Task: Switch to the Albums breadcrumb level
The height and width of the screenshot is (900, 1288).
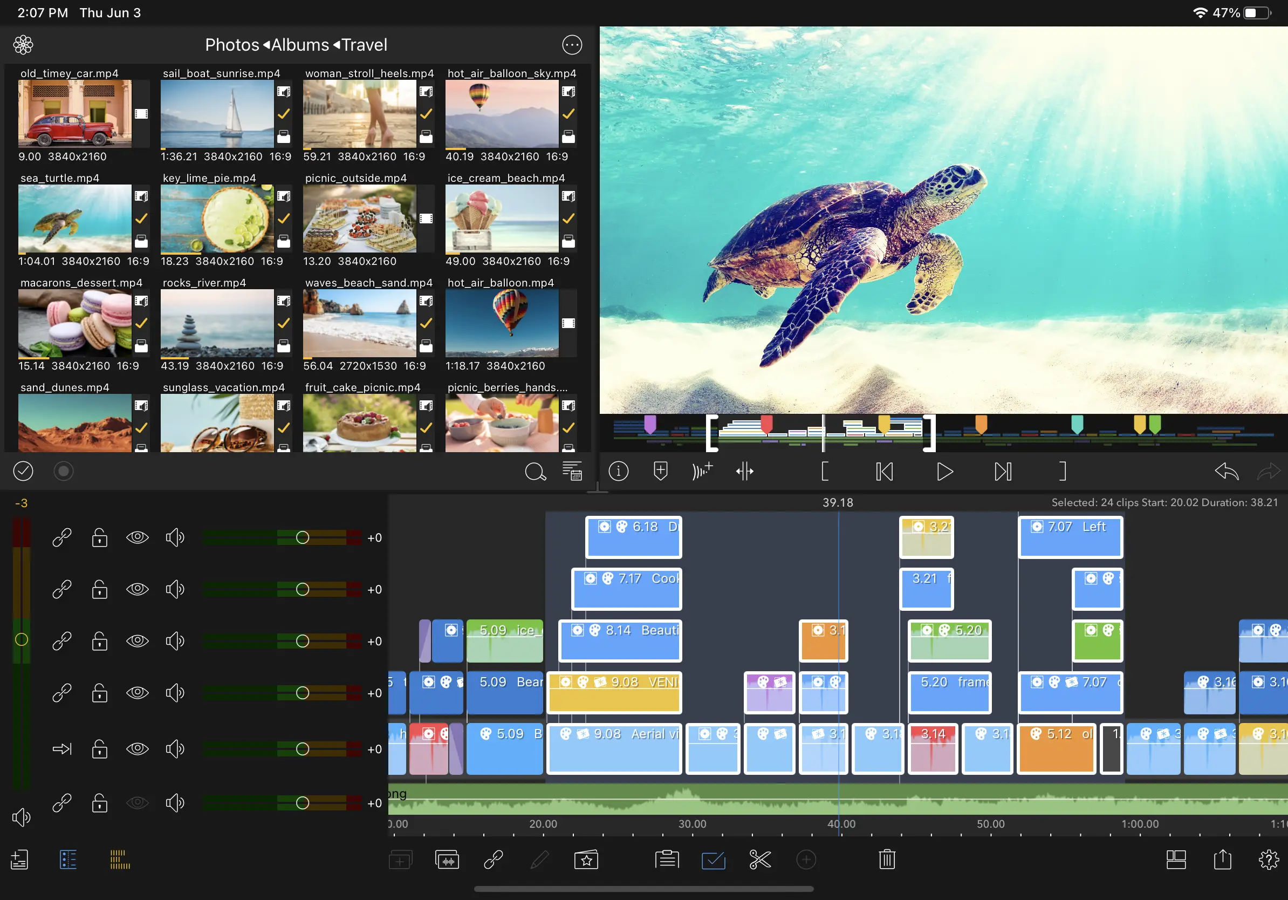Action: coord(299,45)
